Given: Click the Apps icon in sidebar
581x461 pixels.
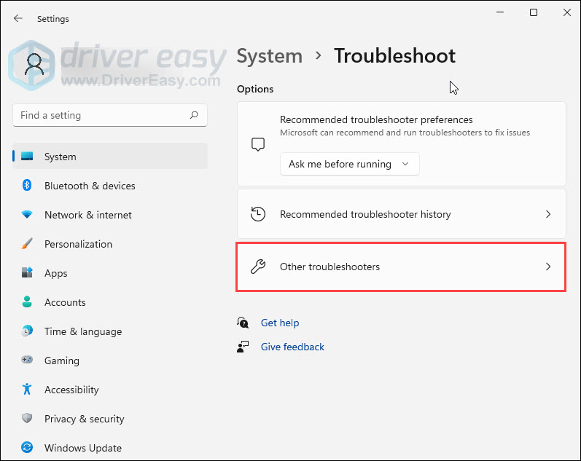Looking at the screenshot, I should (27, 273).
